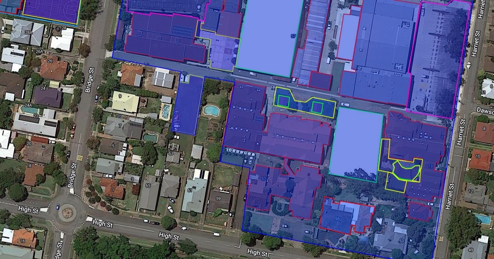Click the swimming pool beside house 12
494x259 pixels.
point(483,218)
